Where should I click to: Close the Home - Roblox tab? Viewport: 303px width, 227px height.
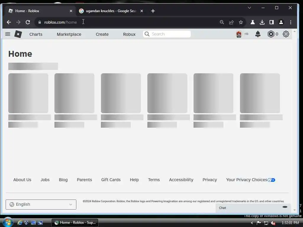[x=71, y=11]
